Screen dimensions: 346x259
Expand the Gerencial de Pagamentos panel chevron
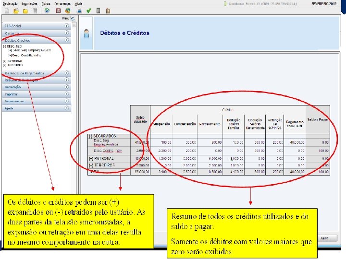click(67, 73)
